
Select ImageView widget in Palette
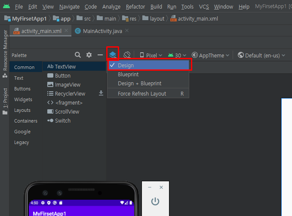(74, 84)
